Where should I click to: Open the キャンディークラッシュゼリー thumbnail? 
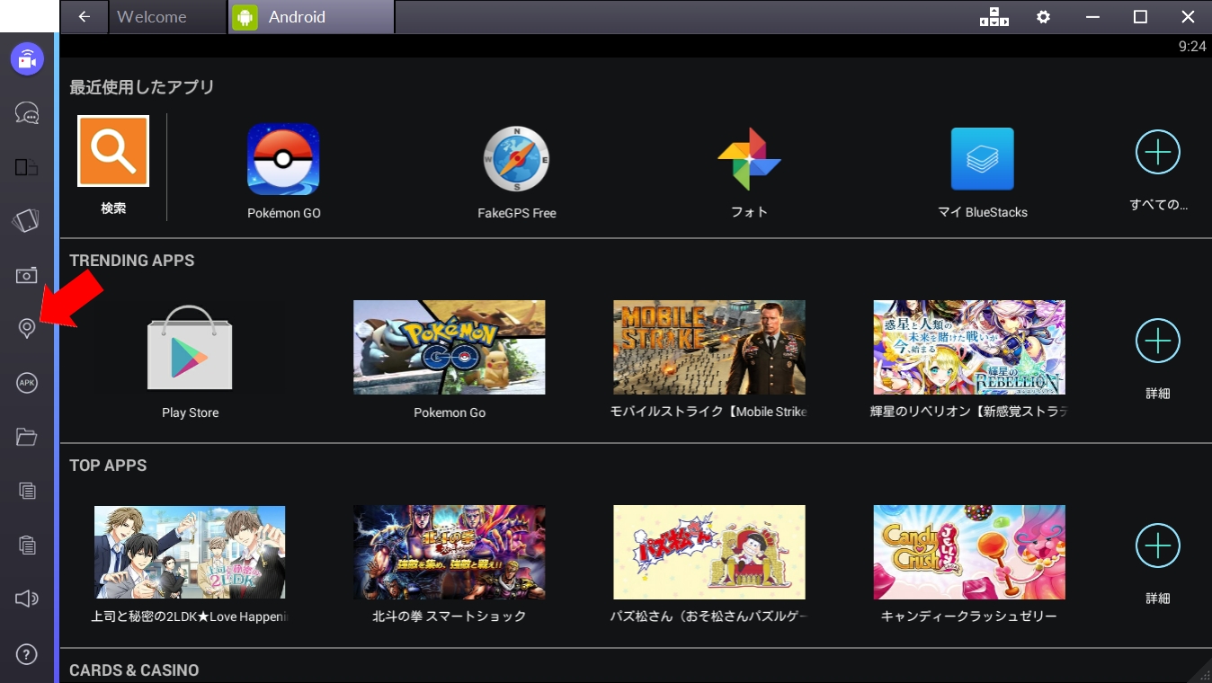[x=969, y=552]
